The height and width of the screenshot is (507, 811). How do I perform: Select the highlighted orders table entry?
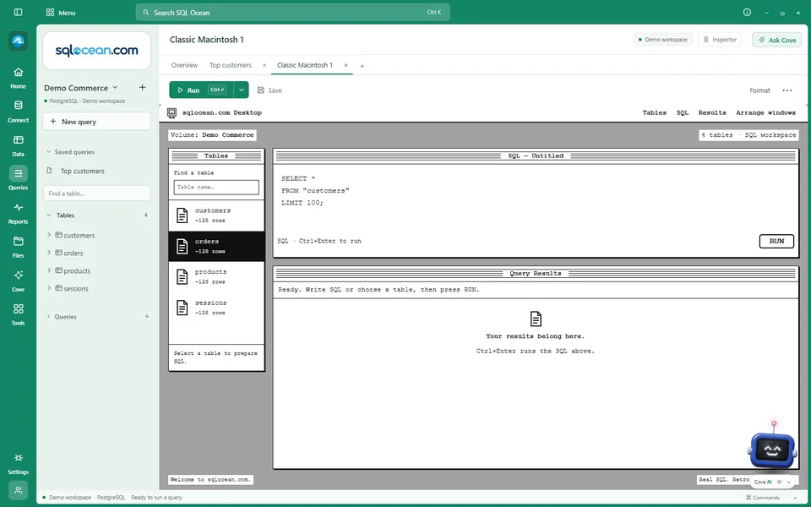click(216, 246)
